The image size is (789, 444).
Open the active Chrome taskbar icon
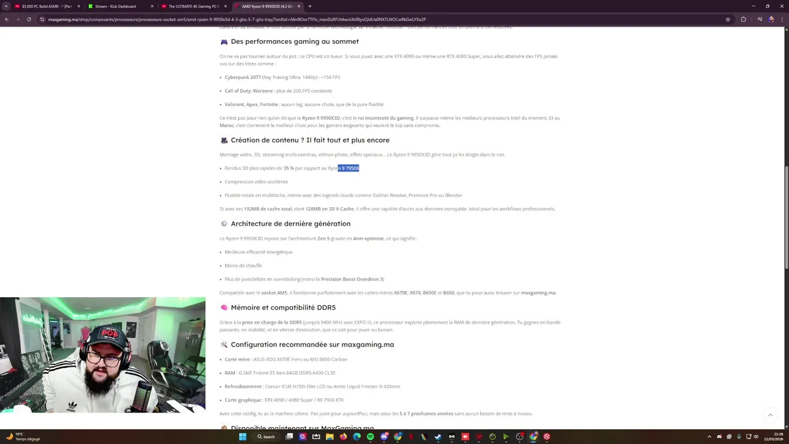click(x=533, y=437)
